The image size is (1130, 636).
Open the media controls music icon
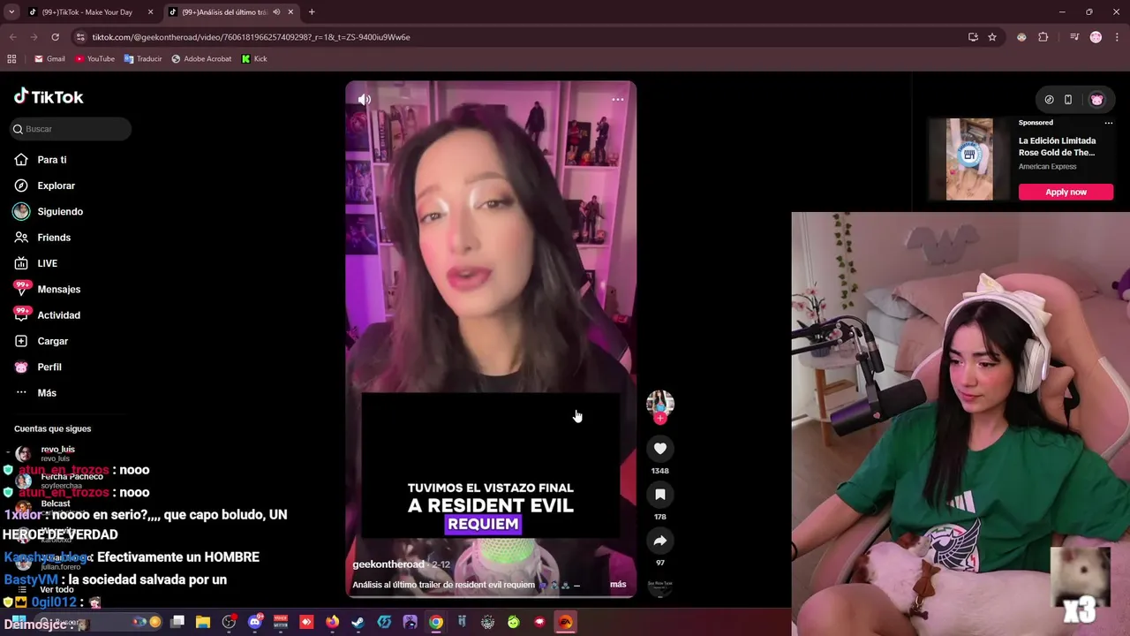tap(1074, 37)
